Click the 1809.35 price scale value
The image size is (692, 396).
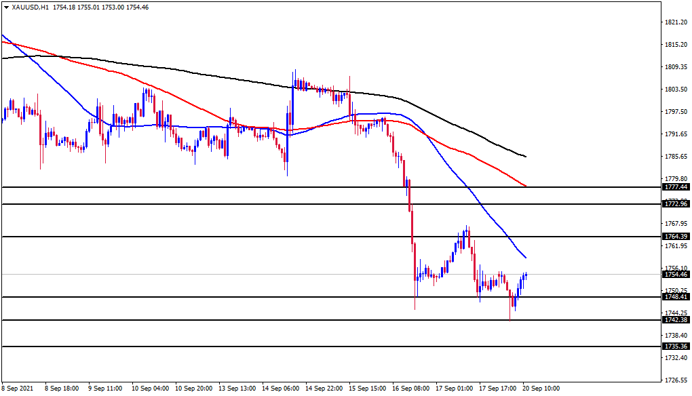pyautogui.click(x=676, y=67)
